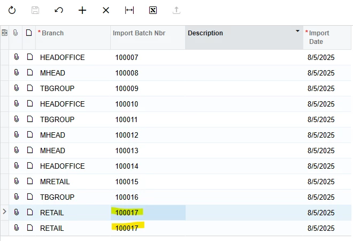
Task: Open attachments for batch 100009 row
Action: [17, 88]
